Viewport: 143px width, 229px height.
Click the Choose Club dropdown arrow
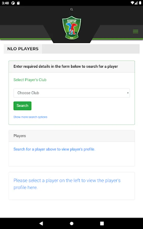(128, 93)
